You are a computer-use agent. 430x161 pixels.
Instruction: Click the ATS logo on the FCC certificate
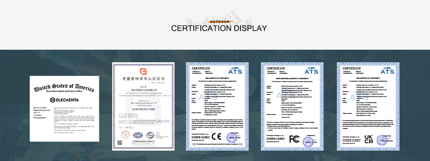[x=311, y=70]
